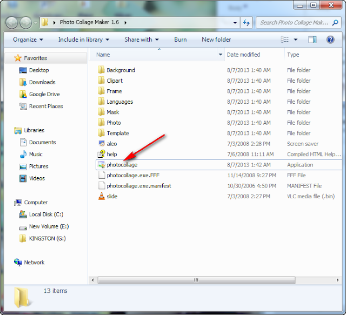This screenshot has width=346, height=315.
Task: Click the search magnifier icon
Action: 335,23
